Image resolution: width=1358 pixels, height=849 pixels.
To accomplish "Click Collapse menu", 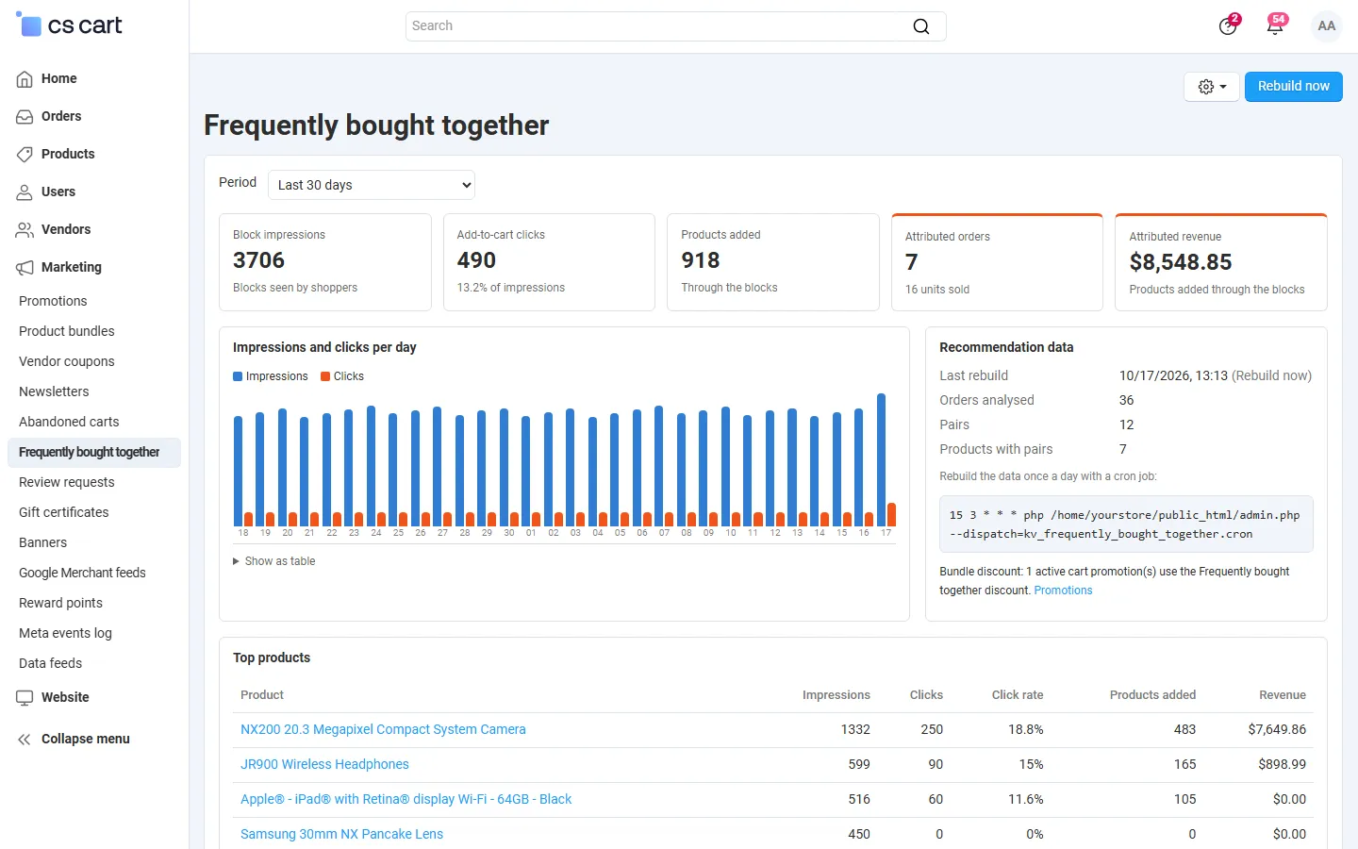I will coord(85,739).
